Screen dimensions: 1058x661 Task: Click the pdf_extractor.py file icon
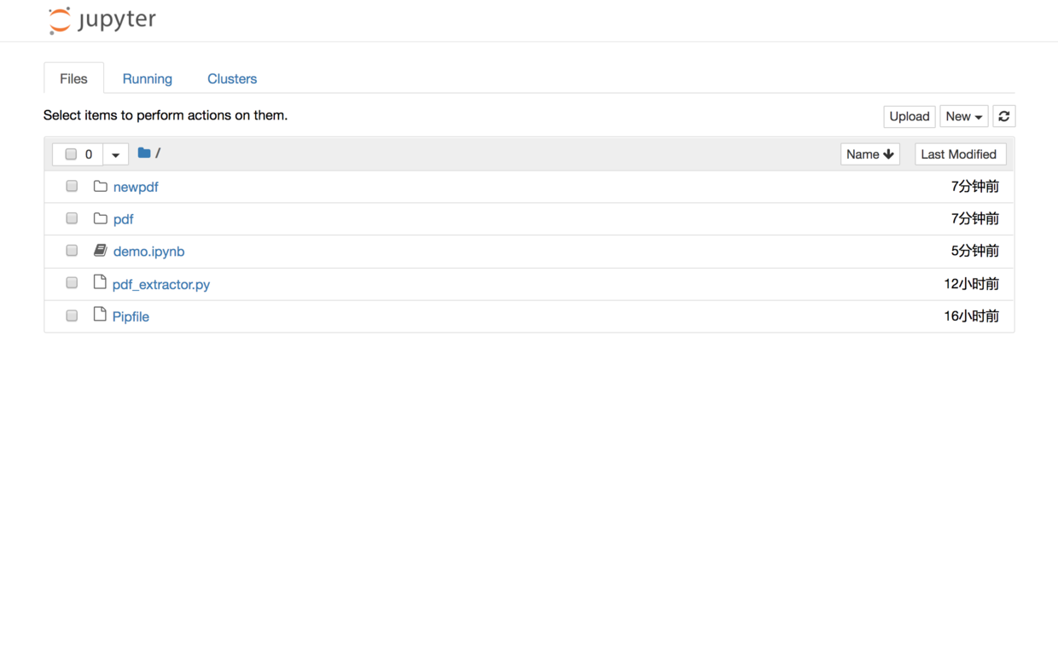point(100,283)
